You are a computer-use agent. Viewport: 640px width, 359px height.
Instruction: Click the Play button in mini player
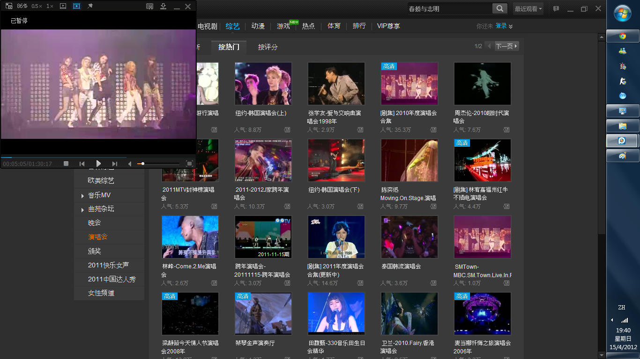pos(98,164)
